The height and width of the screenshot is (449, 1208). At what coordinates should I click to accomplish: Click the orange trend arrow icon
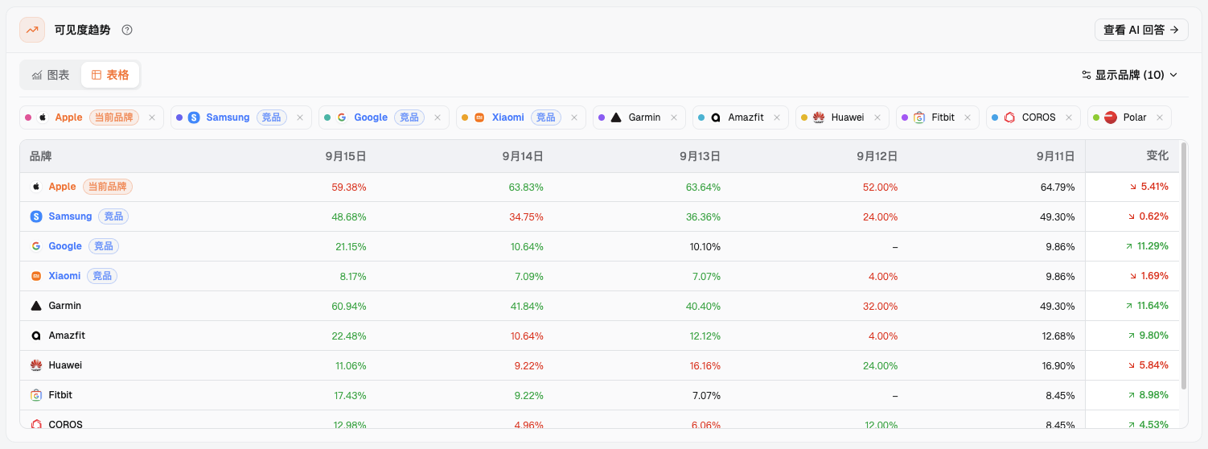click(x=32, y=30)
